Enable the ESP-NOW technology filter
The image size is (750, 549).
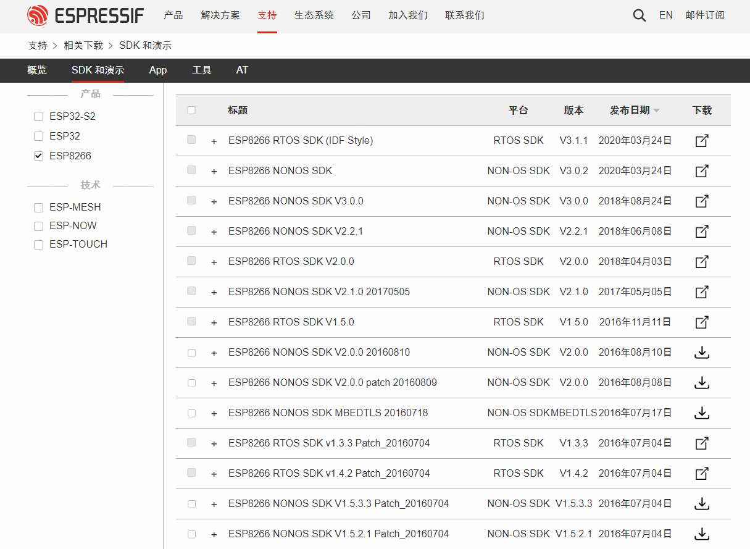tap(38, 226)
